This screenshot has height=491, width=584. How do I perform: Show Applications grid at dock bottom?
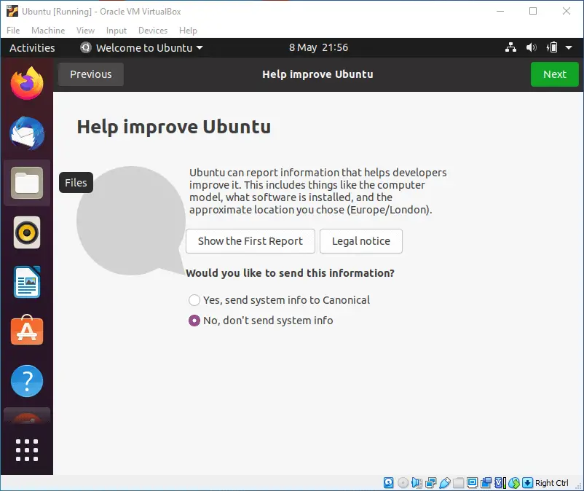pyautogui.click(x=27, y=449)
